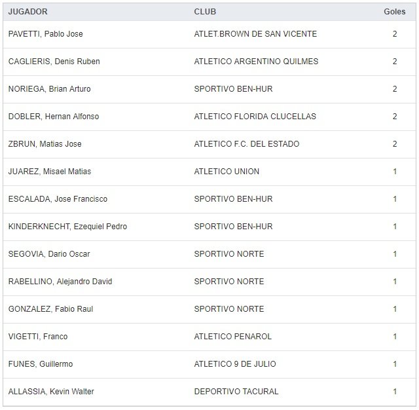Select DOBLER, Hernan Alfonso entry

54,117
